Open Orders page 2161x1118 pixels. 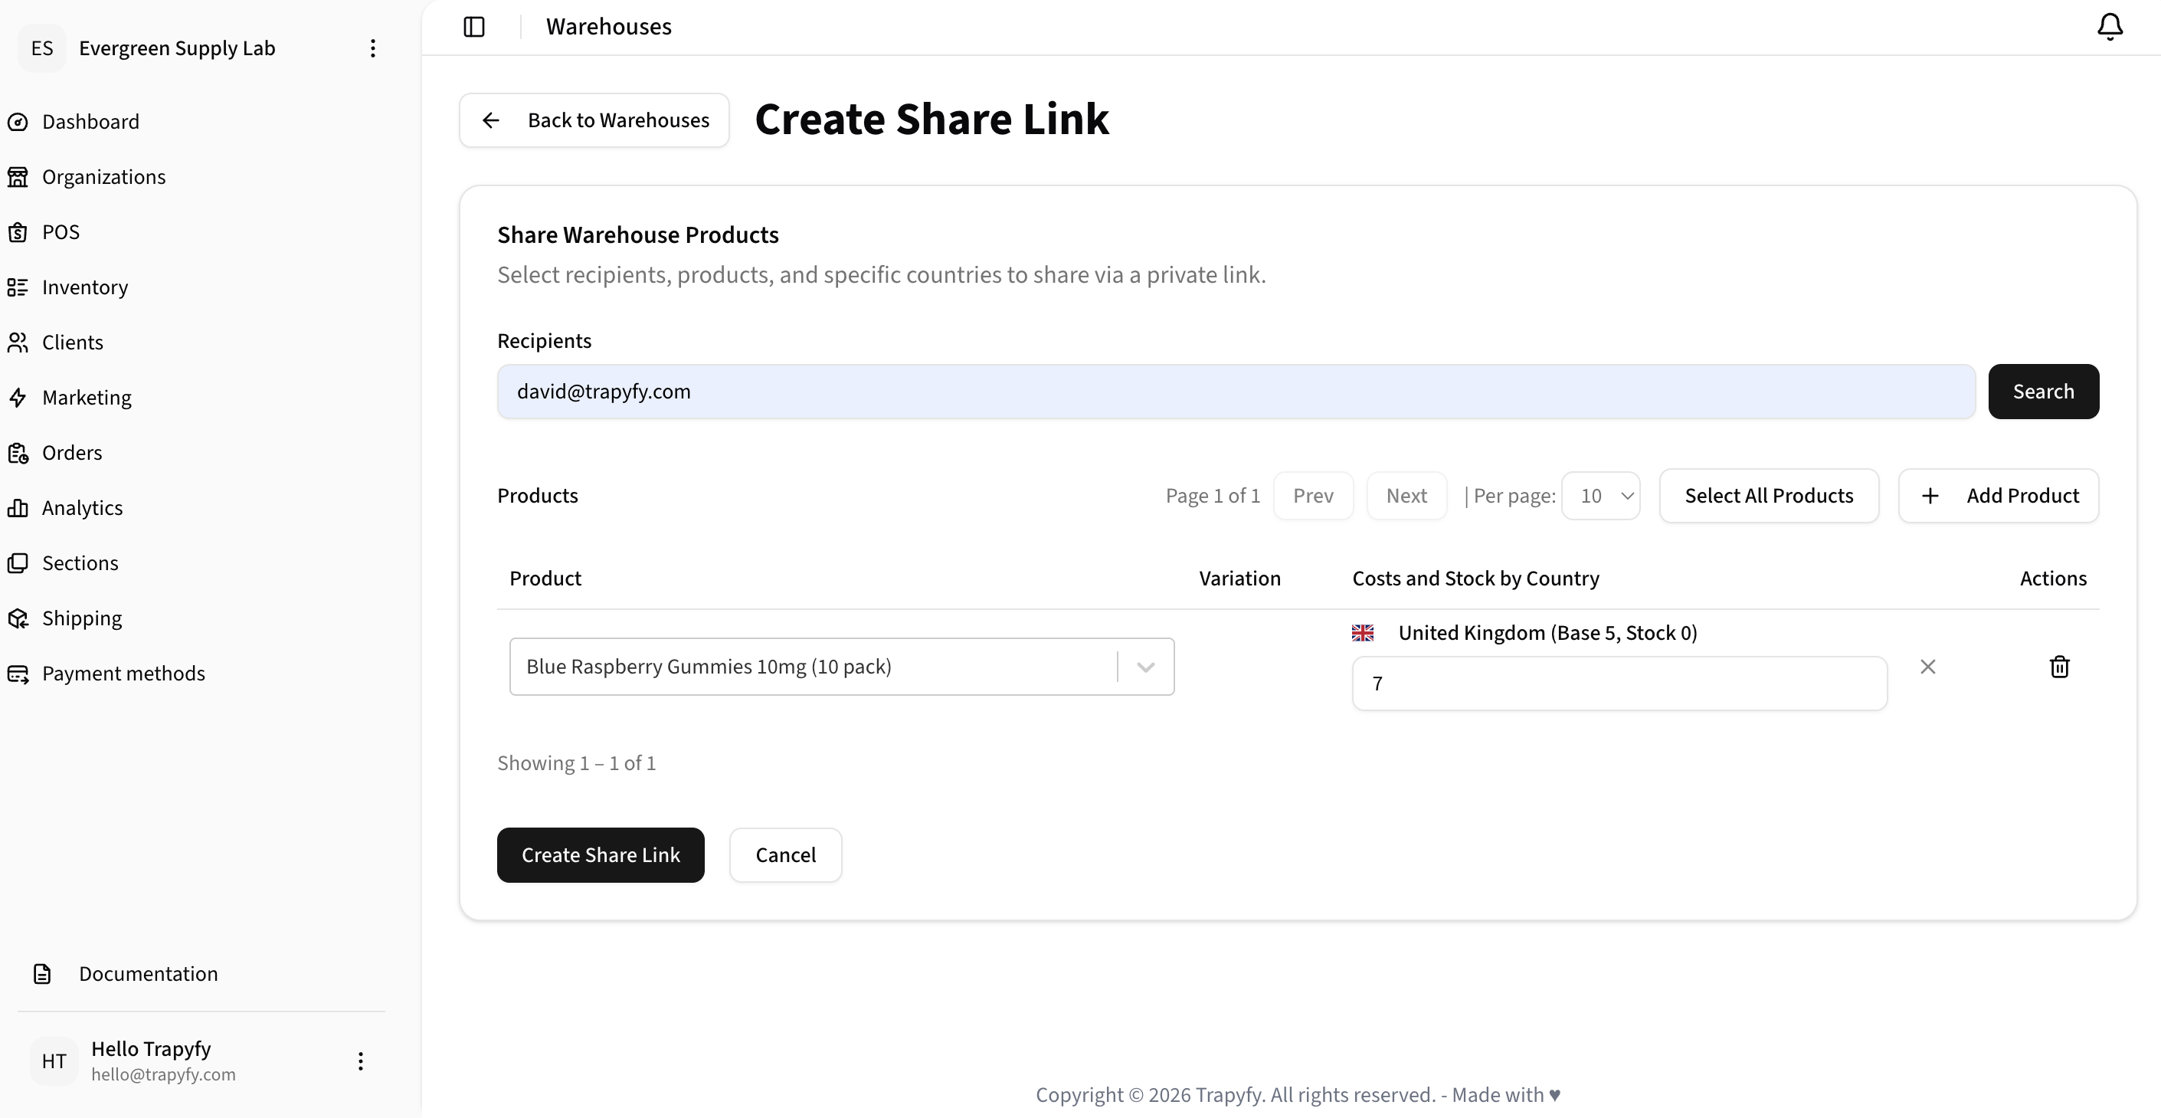(x=71, y=453)
